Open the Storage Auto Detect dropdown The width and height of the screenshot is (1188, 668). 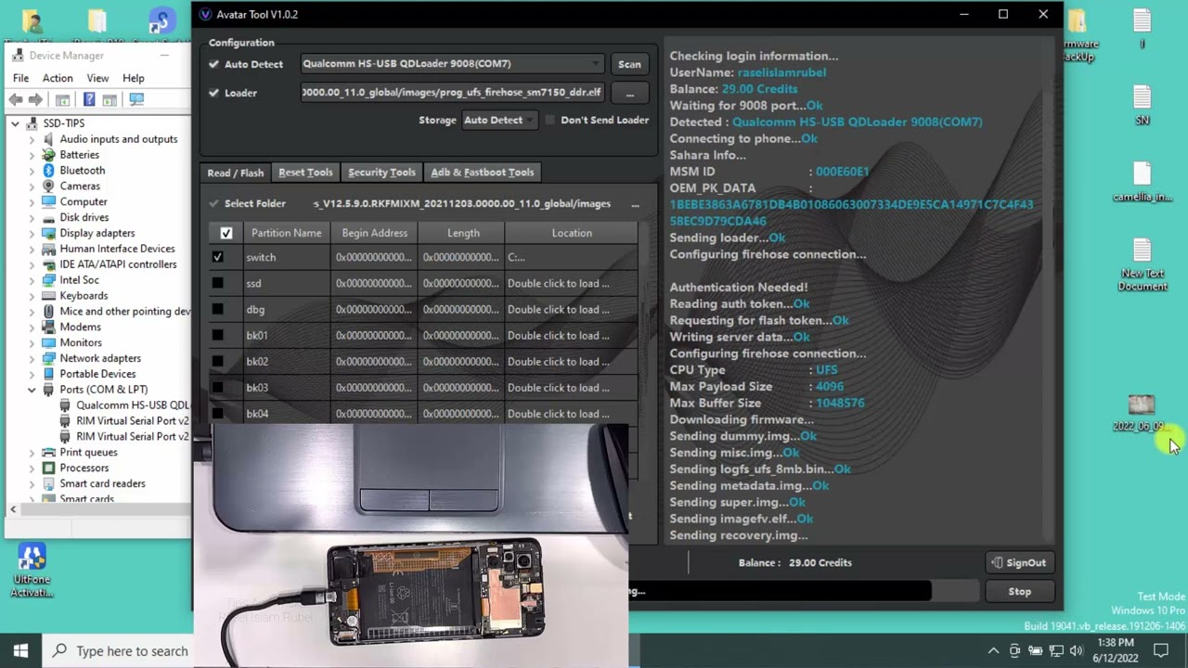click(498, 120)
